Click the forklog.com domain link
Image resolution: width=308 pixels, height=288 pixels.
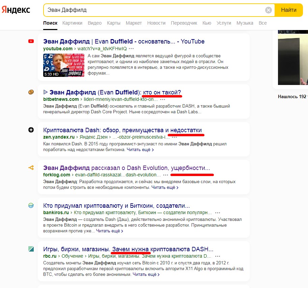click(57, 175)
